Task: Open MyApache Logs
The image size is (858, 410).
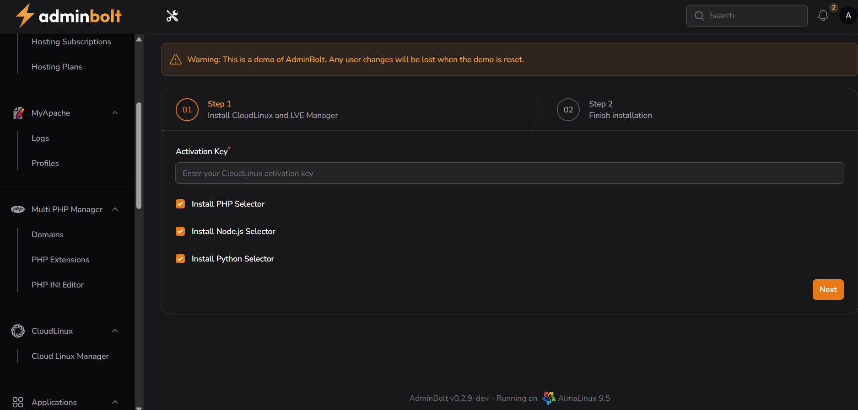Action: (40, 138)
